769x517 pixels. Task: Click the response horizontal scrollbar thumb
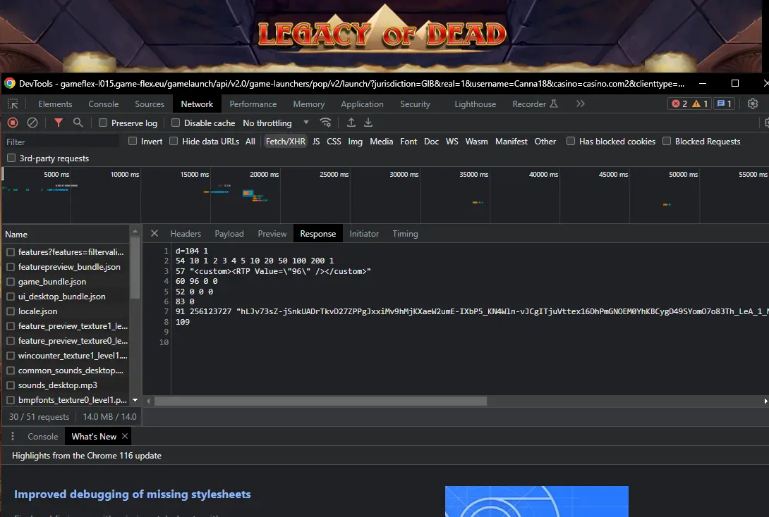pos(321,401)
